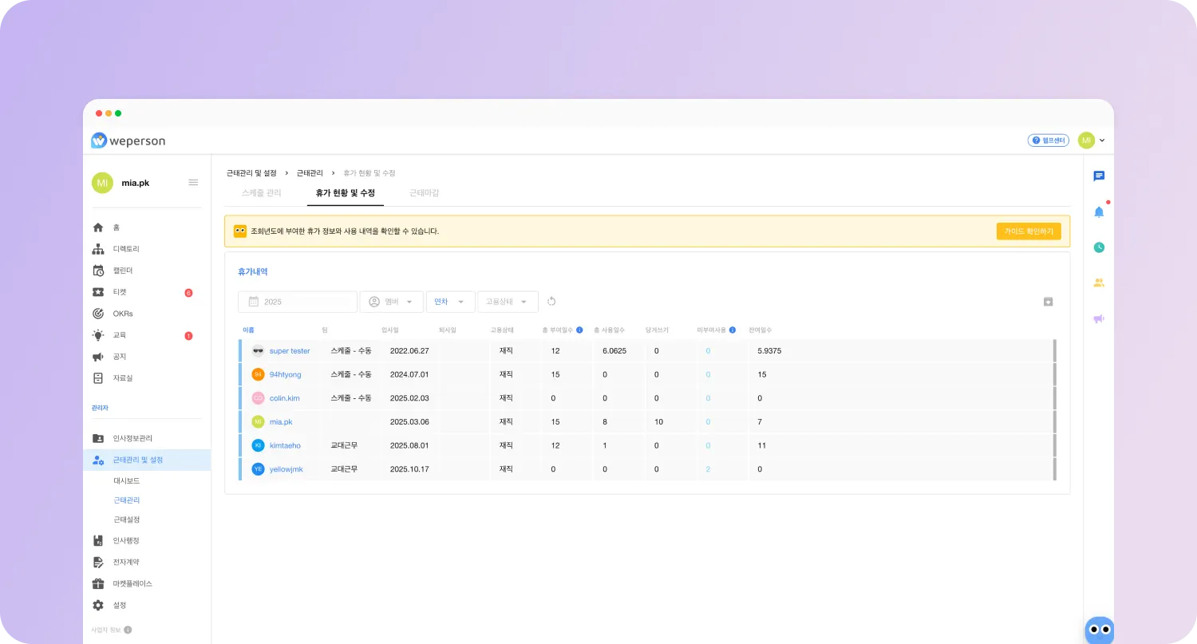Screen dimensions: 1197x644
Task: Click the 총 사용일수 value 6.0625
Action: point(614,351)
